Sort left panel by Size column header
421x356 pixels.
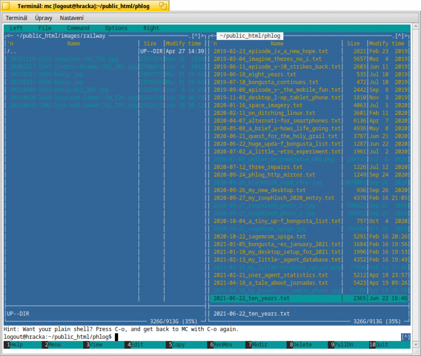[x=150, y=44]
